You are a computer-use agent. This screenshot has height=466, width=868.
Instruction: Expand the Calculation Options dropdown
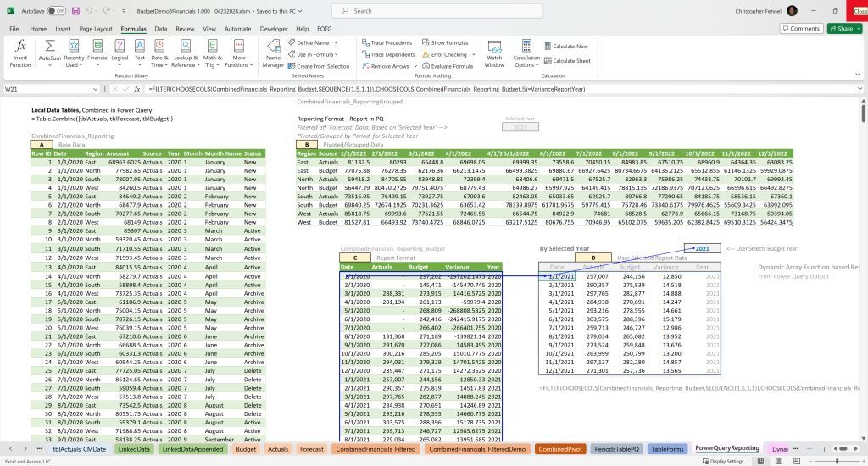click(526, 53)
